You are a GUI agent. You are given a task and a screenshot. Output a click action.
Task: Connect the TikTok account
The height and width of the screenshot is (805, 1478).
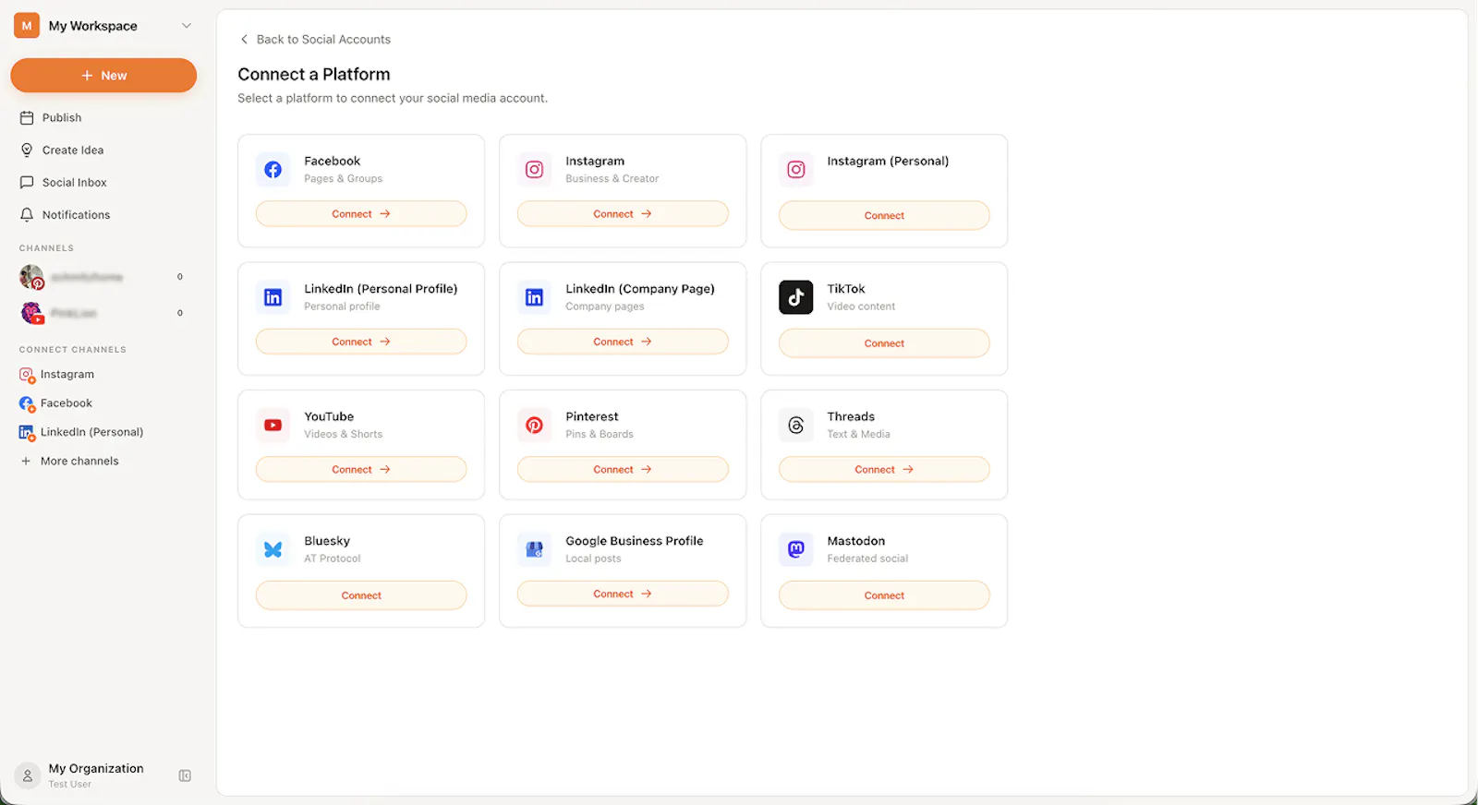click(884, 342)
